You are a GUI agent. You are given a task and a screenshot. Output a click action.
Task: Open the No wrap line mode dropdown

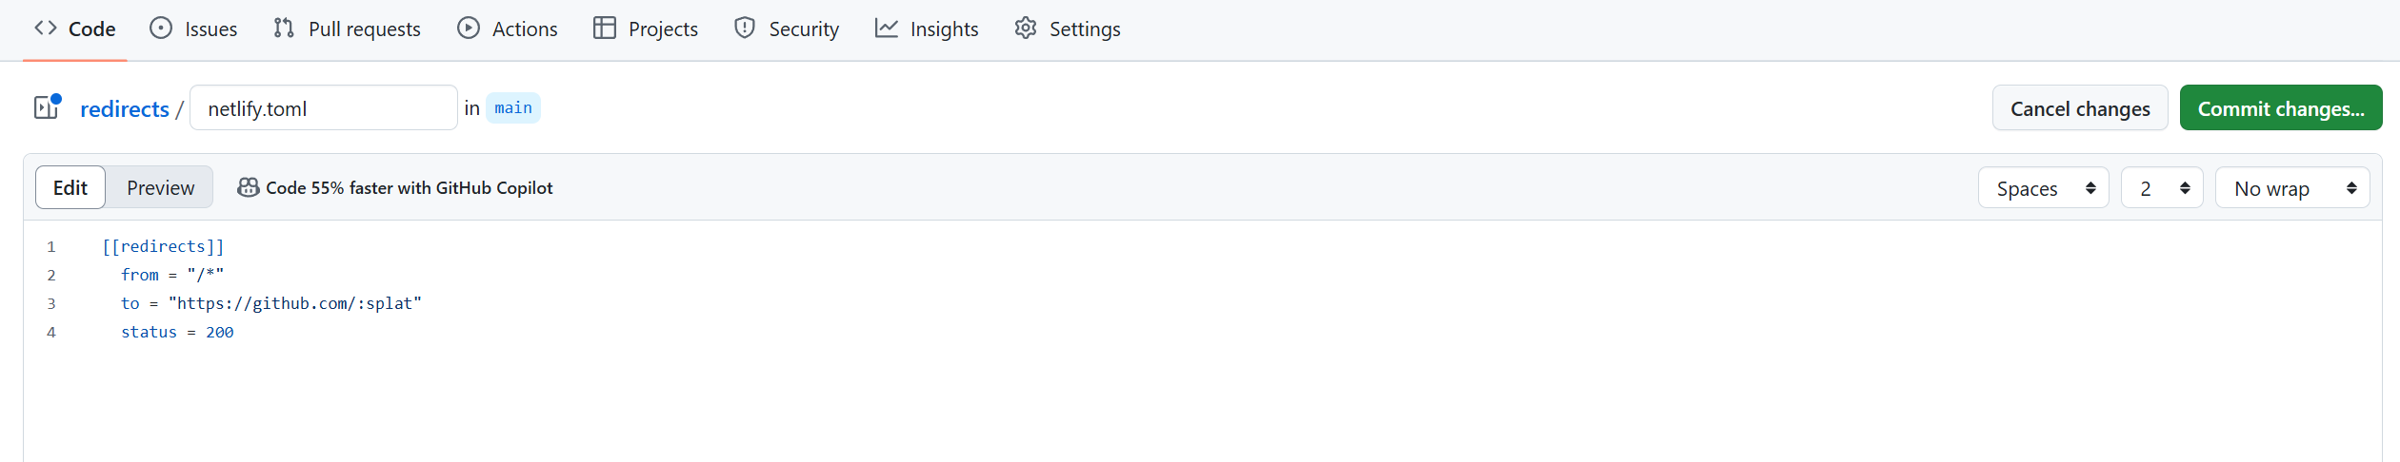click(x=2293, y=188)
